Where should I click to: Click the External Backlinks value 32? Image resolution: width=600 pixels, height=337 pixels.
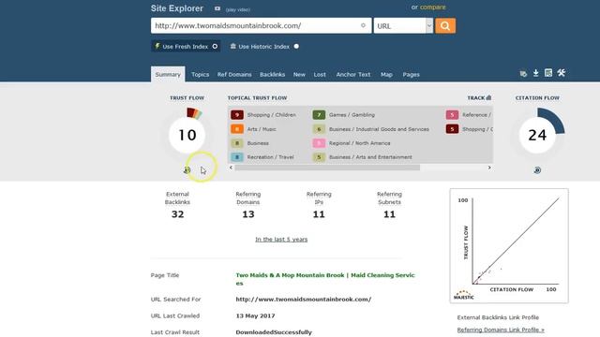click(177, 214)
